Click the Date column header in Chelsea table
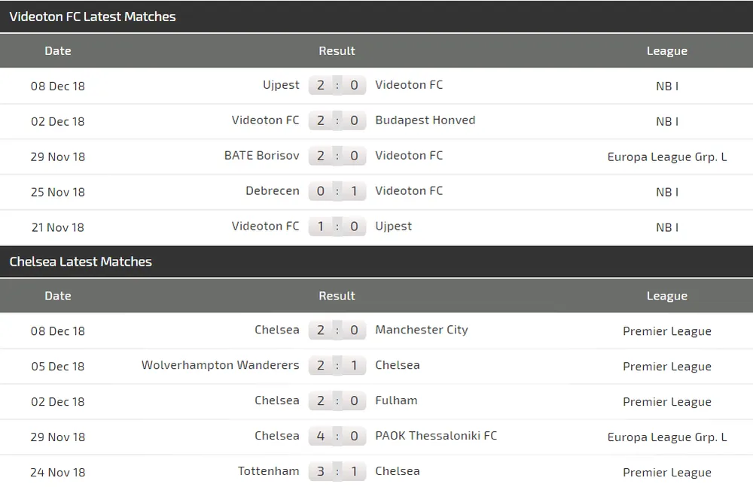This screenshot has width=753, height=487. point(58,296)
